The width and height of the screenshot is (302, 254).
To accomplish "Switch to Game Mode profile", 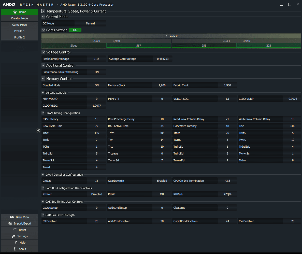I will (x=19, y=25).
